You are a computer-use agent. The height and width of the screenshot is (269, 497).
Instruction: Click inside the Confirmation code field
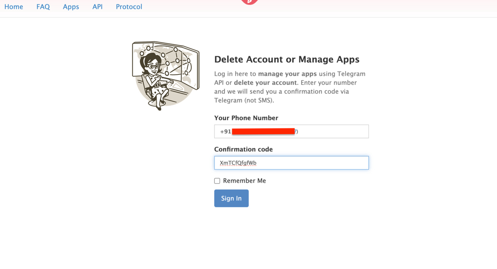tap(309, 163)
